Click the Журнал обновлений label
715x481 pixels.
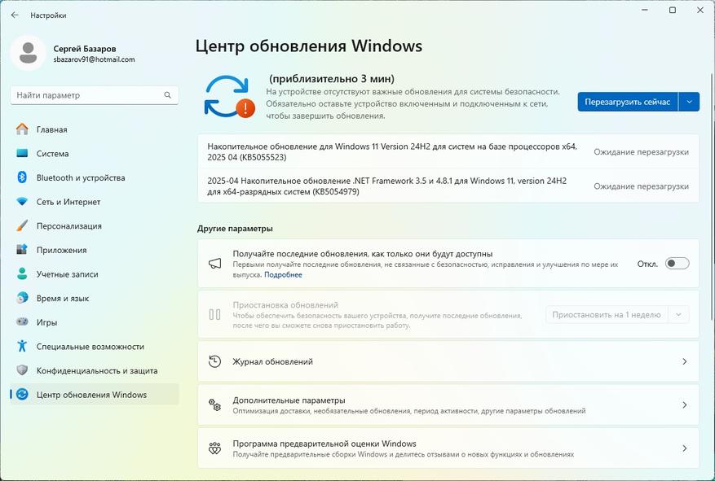[272, 362]
